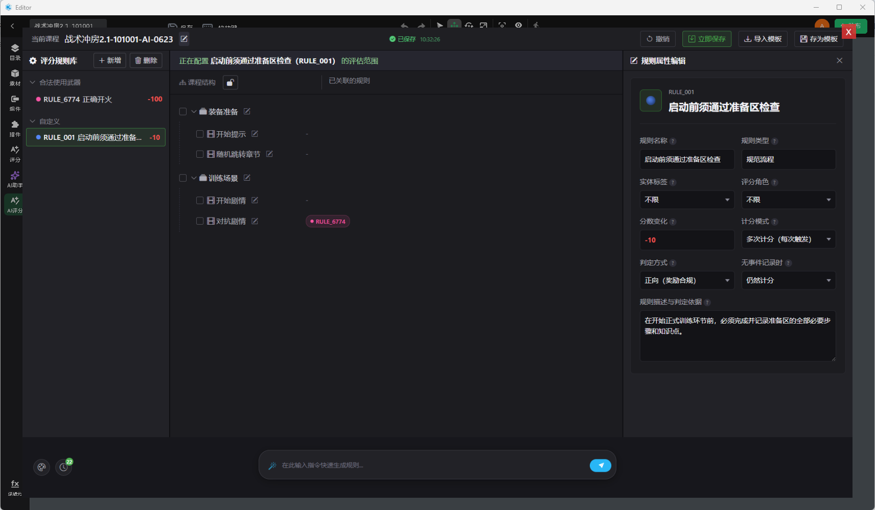The width and height of the screenshot is (875, 510).
Task: Open the 计分模式 dropdown
Action: 788,239
